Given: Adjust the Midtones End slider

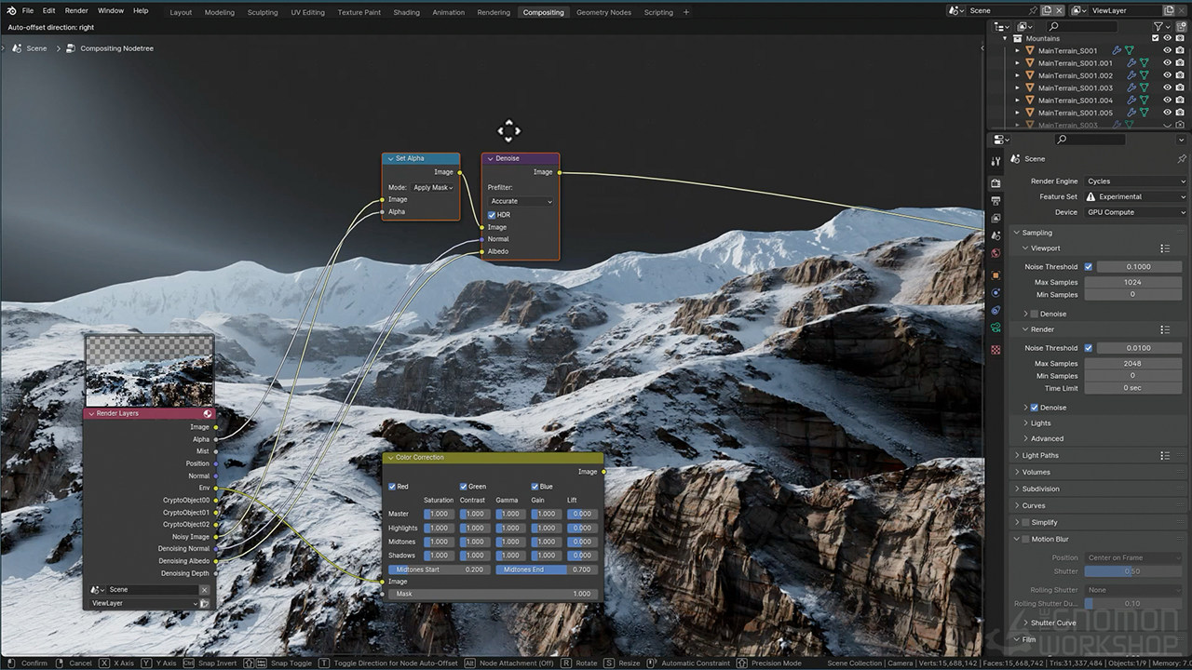Looking at the screenshot, I should (545, 569).
